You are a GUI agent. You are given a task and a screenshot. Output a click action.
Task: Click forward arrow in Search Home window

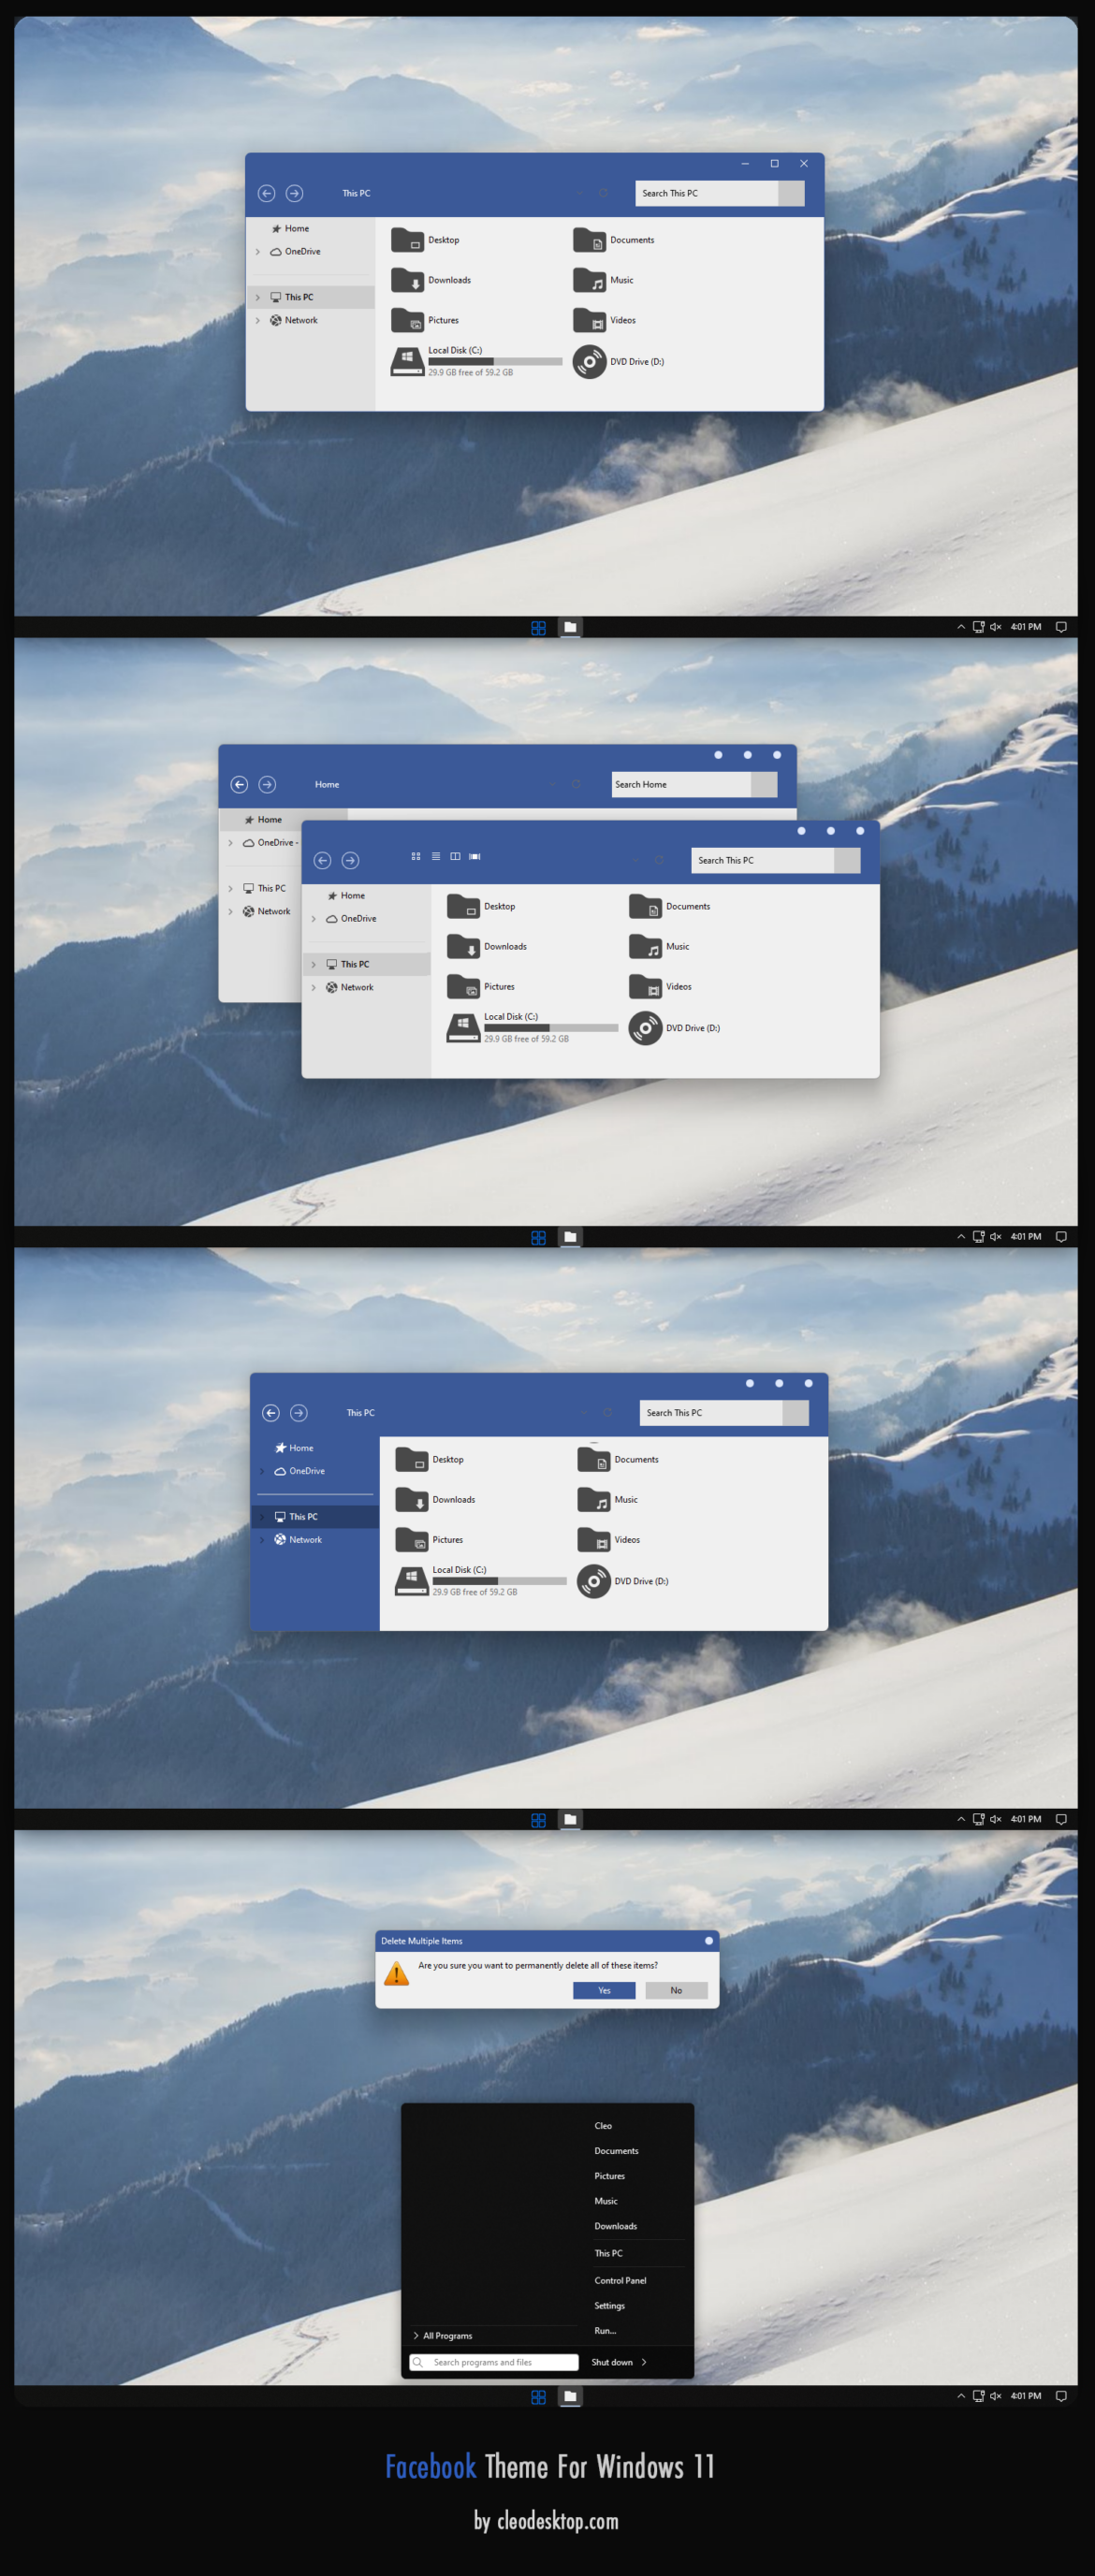click(267, 784)
